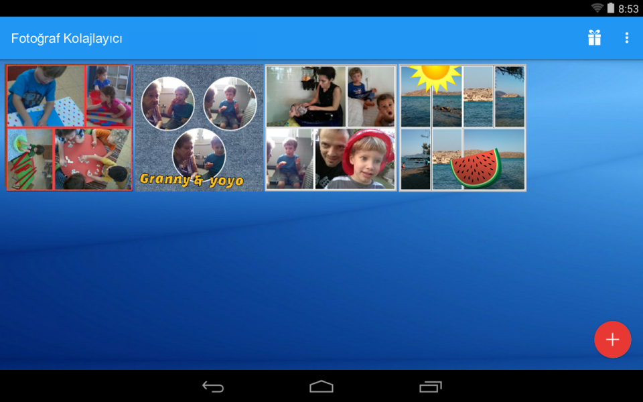Image resolution: width=643 pixels, height=402 pixels.
Task: Open the Granny & yoyo collage
Action: [x=200, y=127]
